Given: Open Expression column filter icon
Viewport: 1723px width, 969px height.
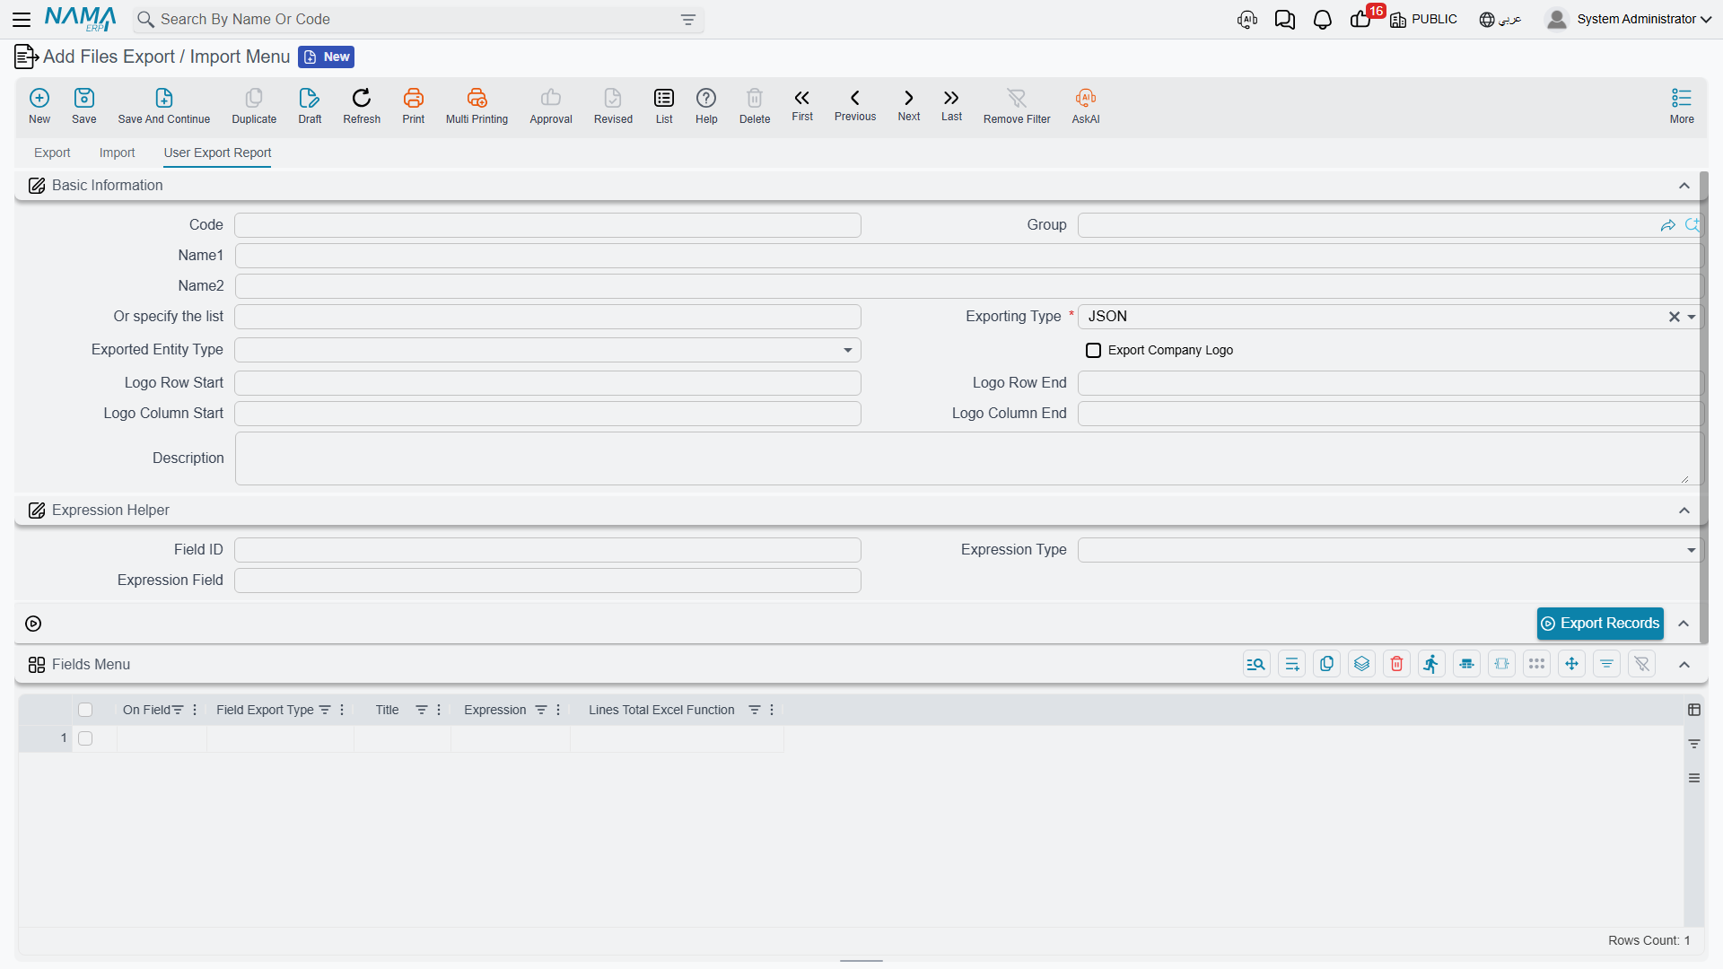Looking at the screenshot, I should click(541, 710).
